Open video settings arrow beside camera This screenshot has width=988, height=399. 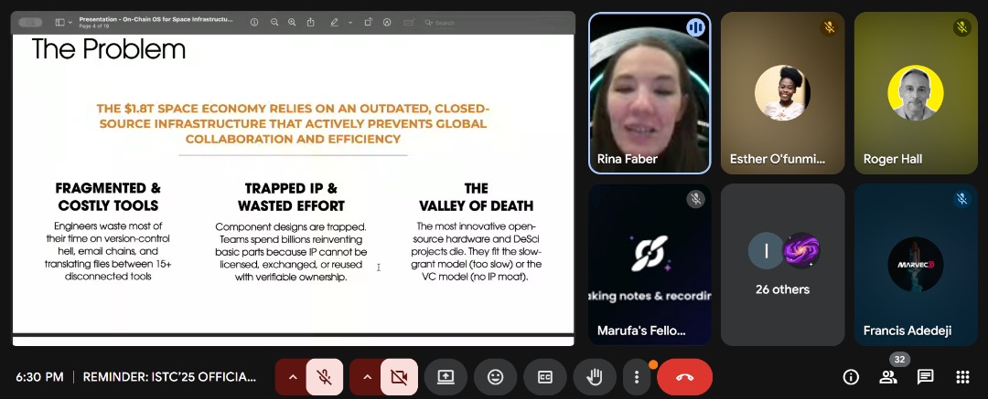(x=368, y=377)
